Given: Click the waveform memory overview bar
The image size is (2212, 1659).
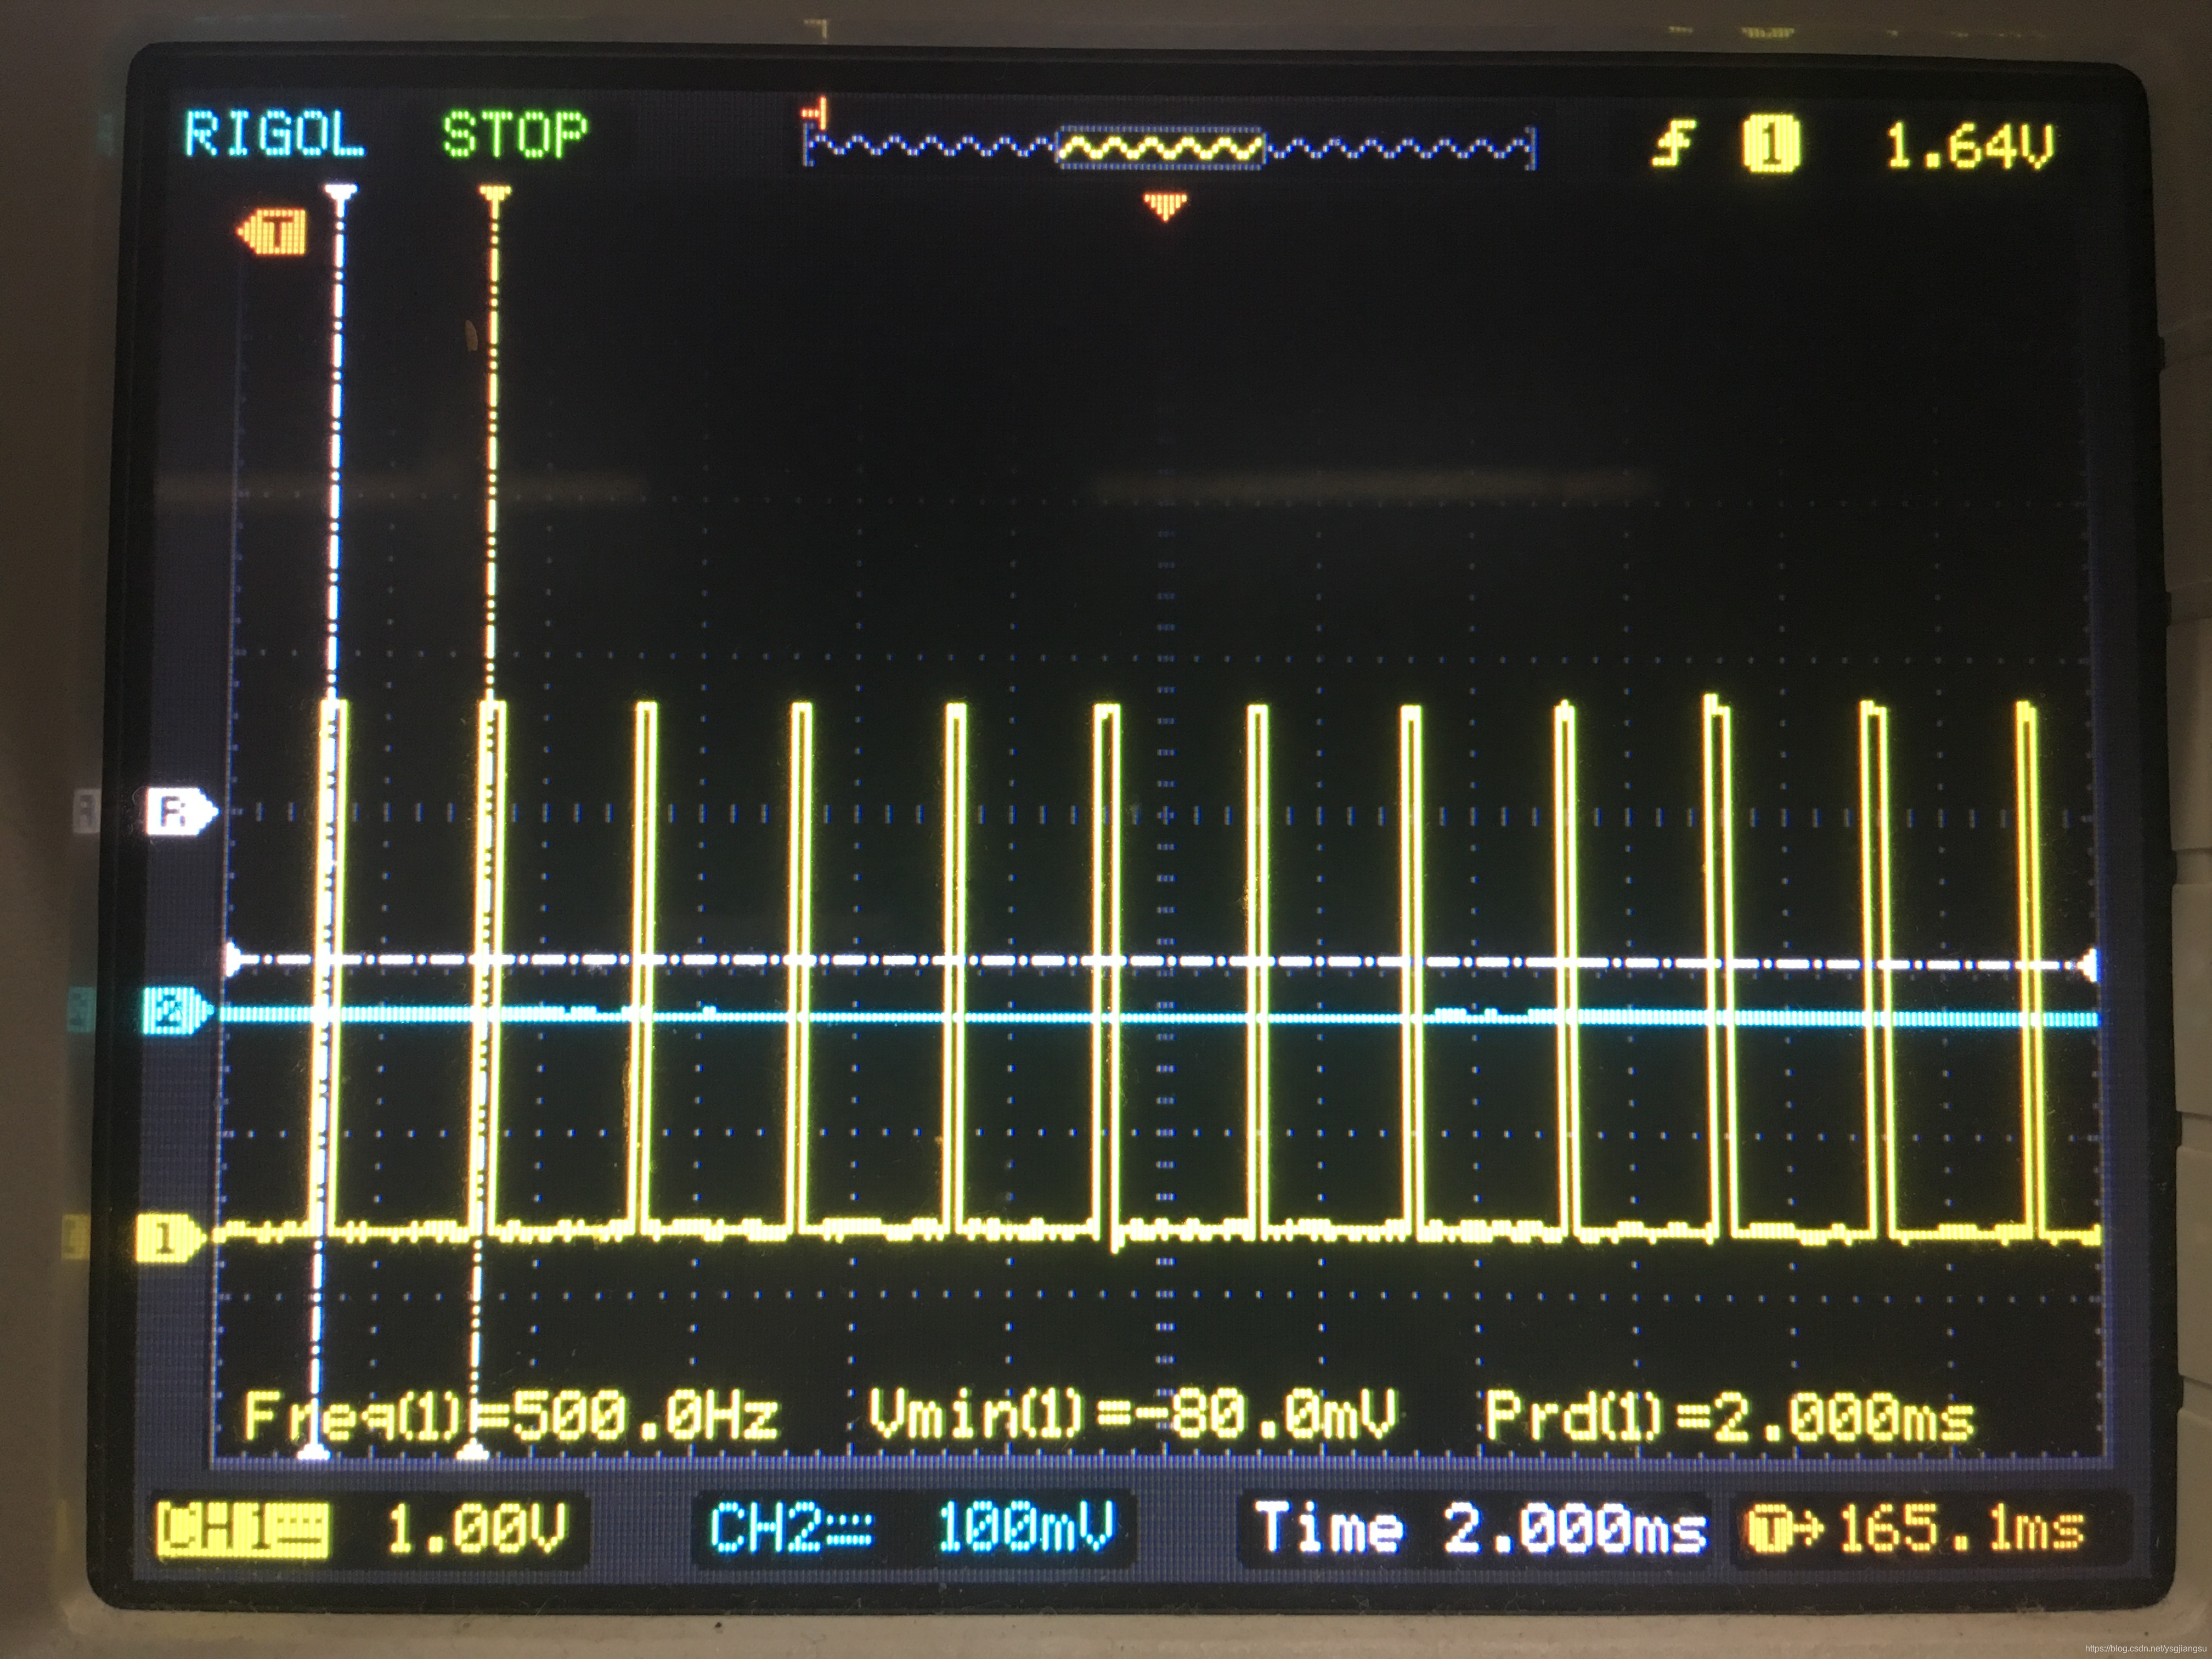Looking at the screenshot, I should (x=1168, y=148).
